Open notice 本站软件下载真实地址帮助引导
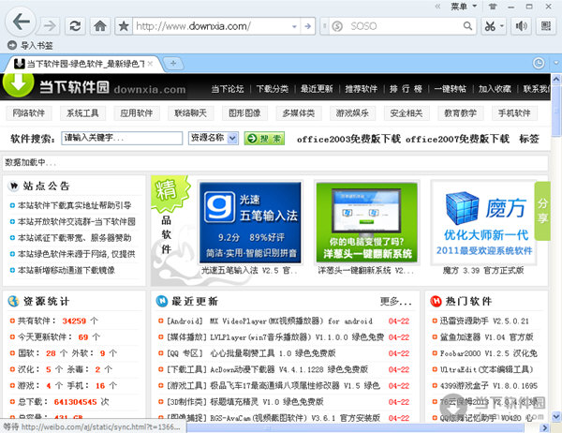 (75, 205)
